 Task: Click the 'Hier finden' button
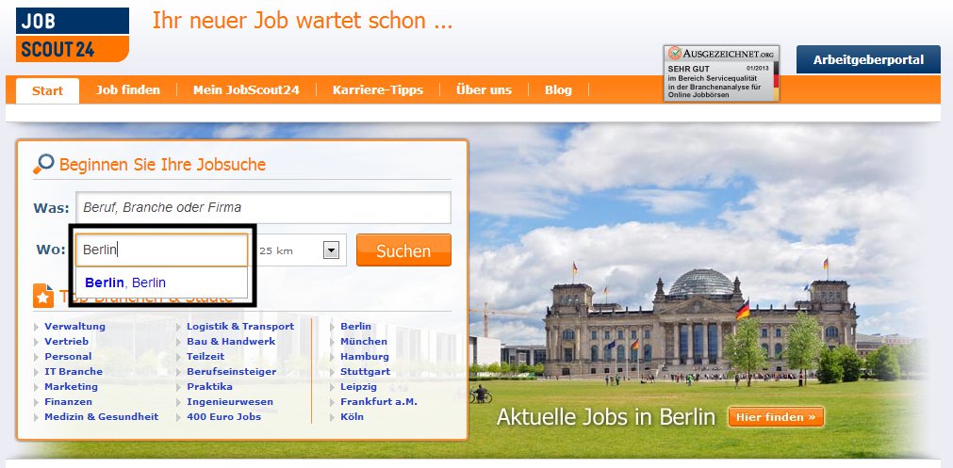tap(776, 417)
